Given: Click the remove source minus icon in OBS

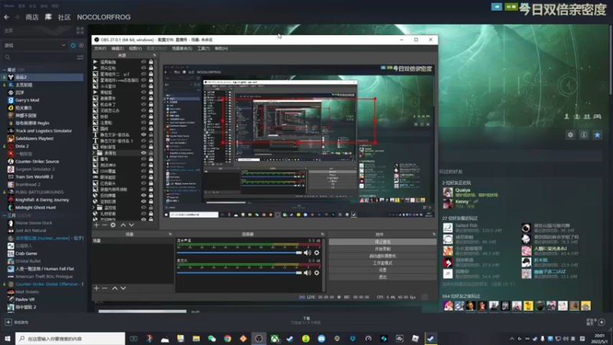Looking at the screenshot, I should coord(104,225).
